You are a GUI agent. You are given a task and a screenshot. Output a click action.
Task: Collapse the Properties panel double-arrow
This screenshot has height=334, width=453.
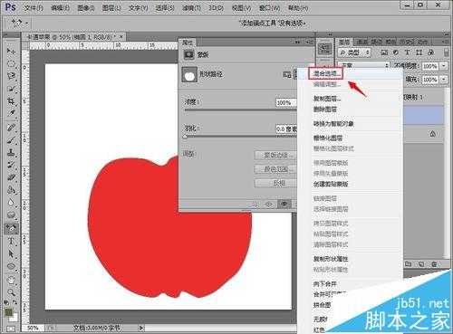tap(298, 42)
